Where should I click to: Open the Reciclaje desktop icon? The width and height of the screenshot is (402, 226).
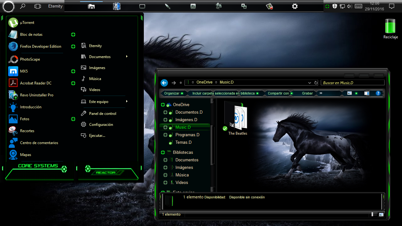pyautogui.click(x=390, y=27)
